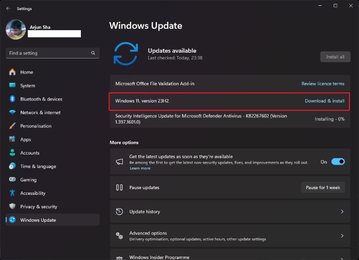Open the Advanced options chevron
This screenshot has height=260, width=359.
(342, 236)
